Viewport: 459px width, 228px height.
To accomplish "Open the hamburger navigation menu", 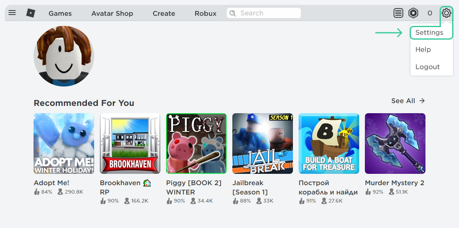I will coord(12,13).
